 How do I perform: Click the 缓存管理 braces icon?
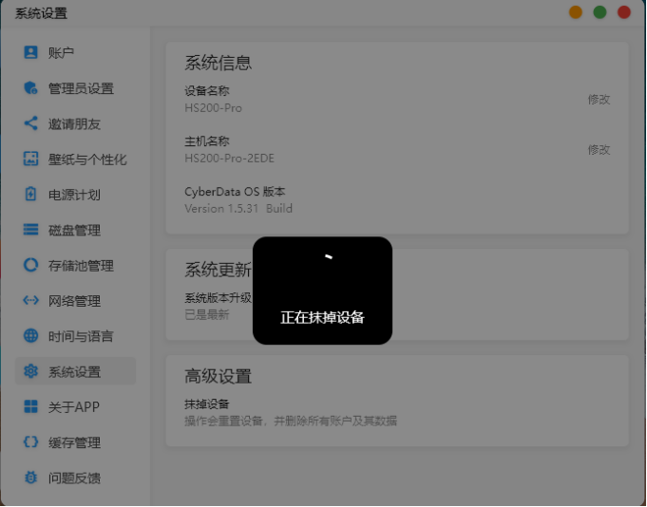[x=31, y=442]
